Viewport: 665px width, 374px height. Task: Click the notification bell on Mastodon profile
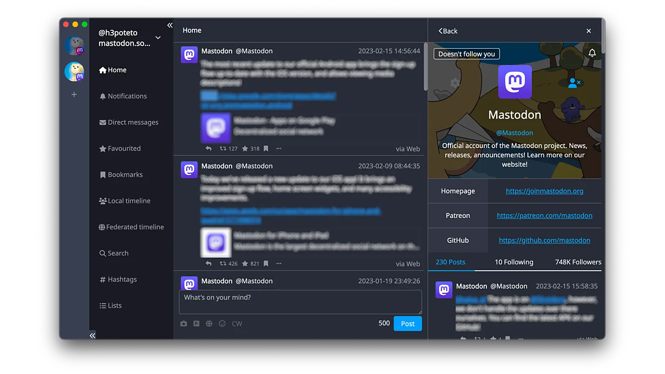click(x=592, y=53)
